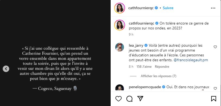Screen dimensions: 221x106
Task: Click the penelopemcquade username
Action: [145, 87]
